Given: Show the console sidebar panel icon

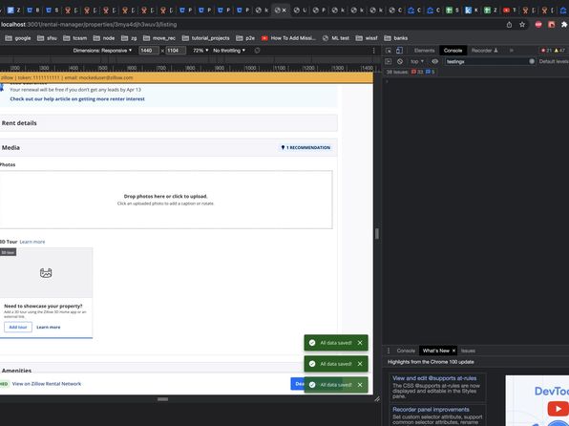Looking at the screenshot, I should pyautogui.click(x=389, y=61).
